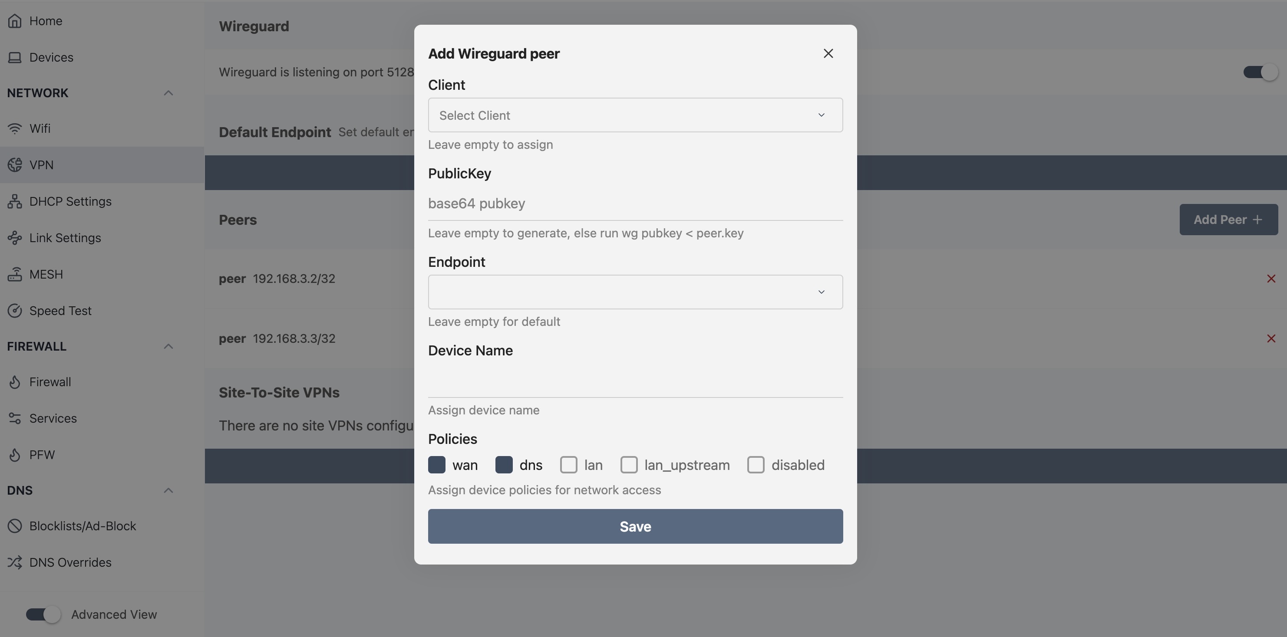Image resolution: width=1287 pixels, height=637 pixels.
Task: Enable the lan_upstream policy checkbox
Action: [629, 465]
